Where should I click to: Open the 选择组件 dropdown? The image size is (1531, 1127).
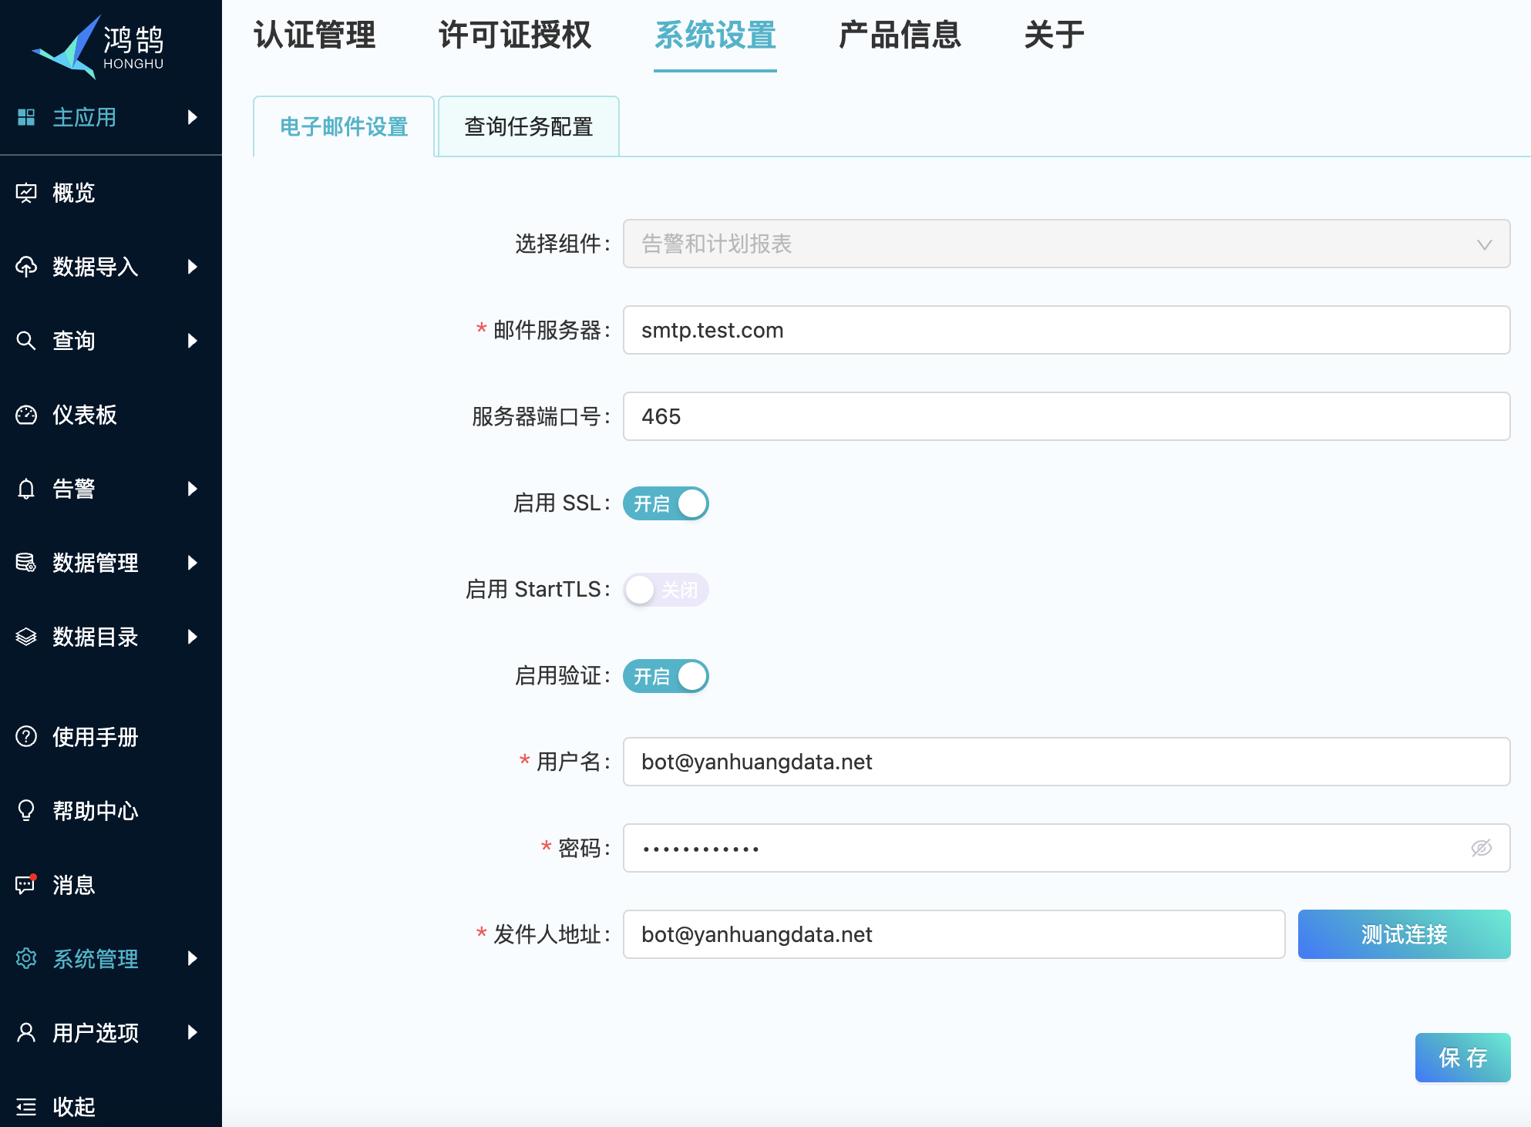pos(1066,244)
